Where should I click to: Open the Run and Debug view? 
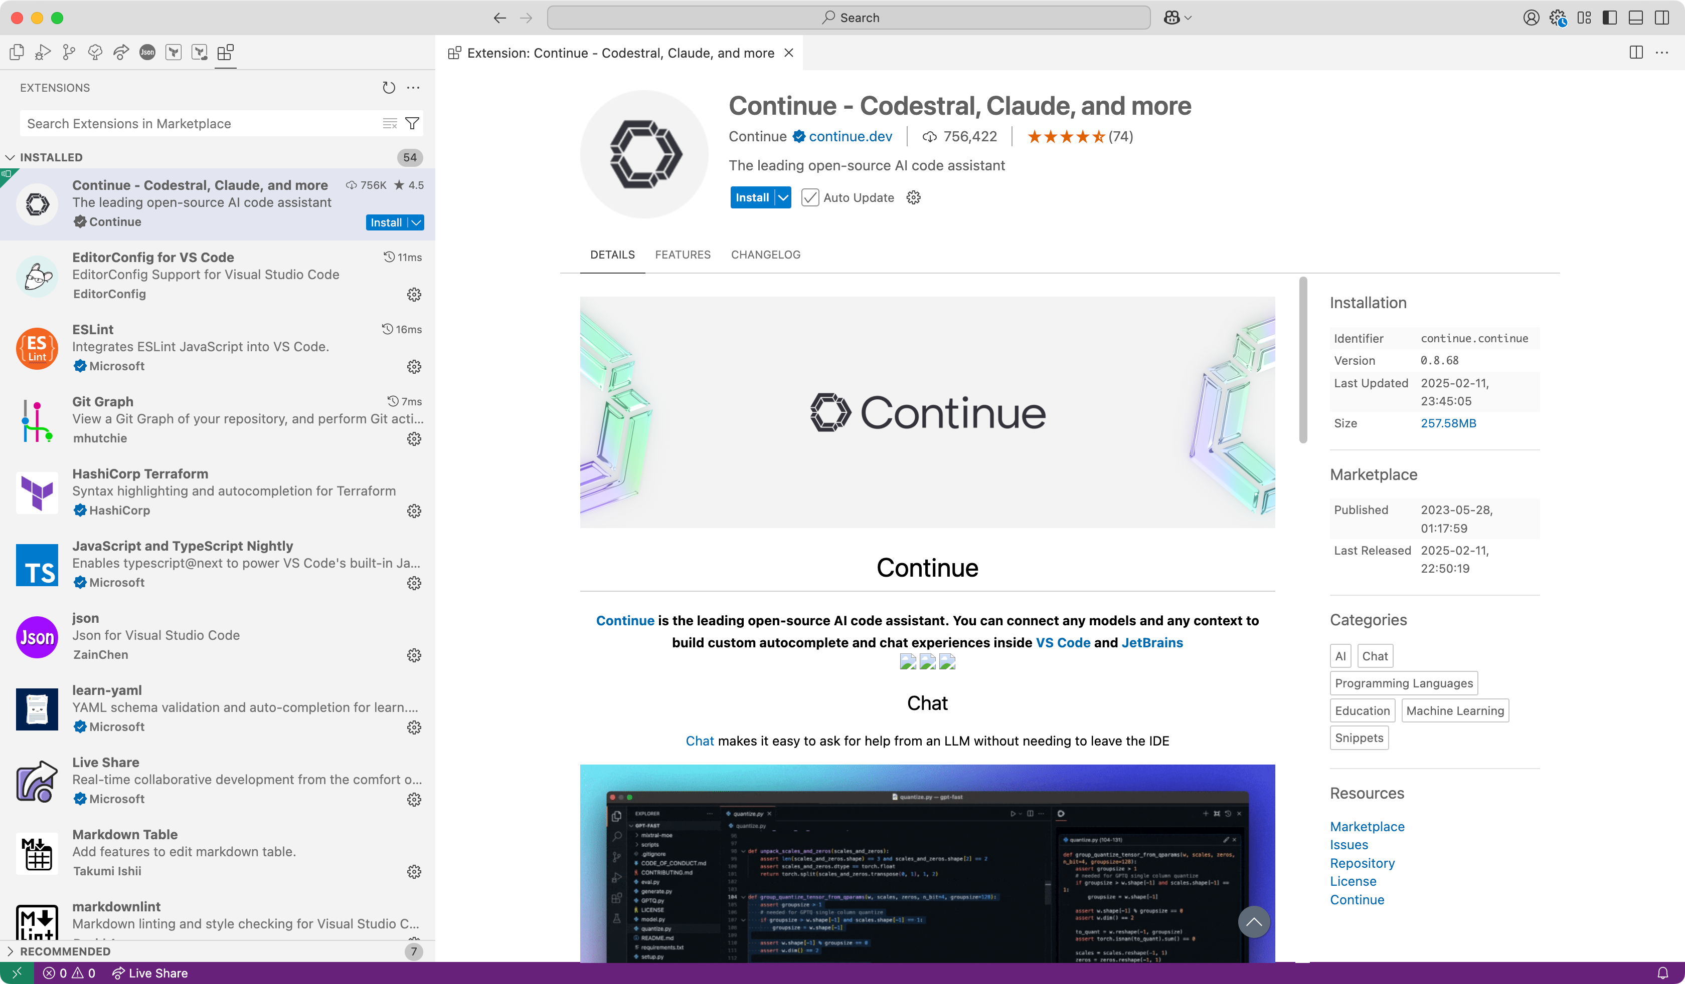click(x=43, y=53)
